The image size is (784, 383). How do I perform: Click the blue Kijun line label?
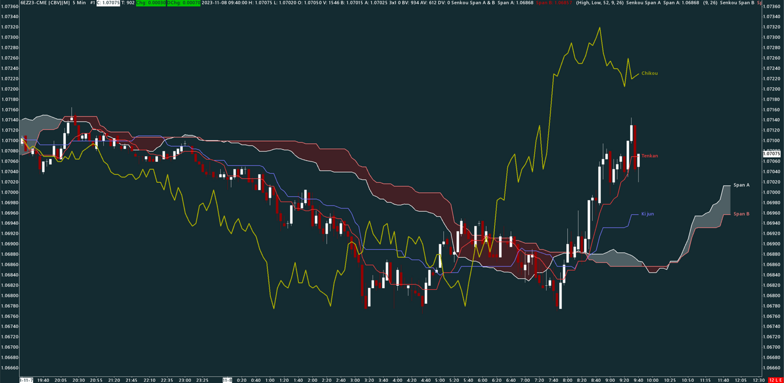[647, 214]
